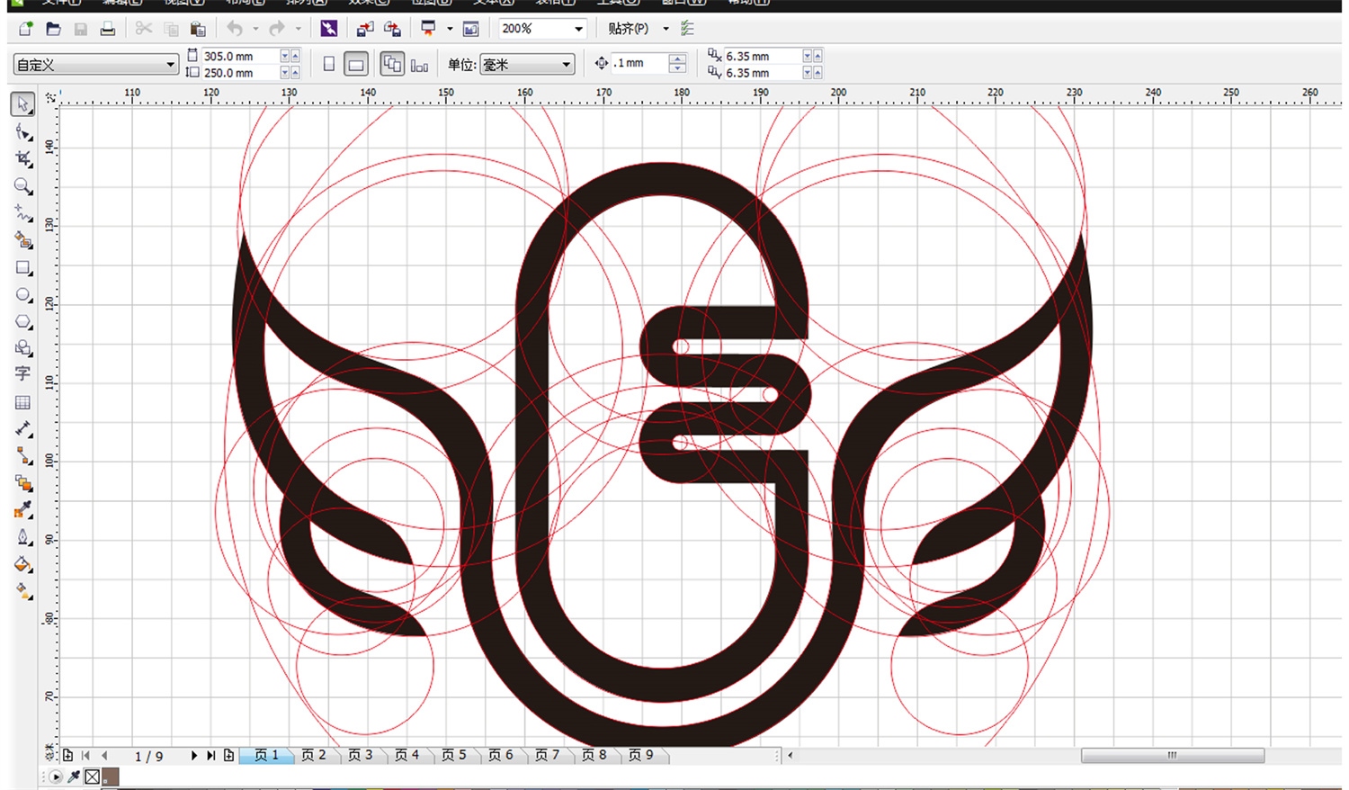Click the 贴齐(P) snap button
The width and height of the screenshot is (1349, 790).
click(628, 29)
